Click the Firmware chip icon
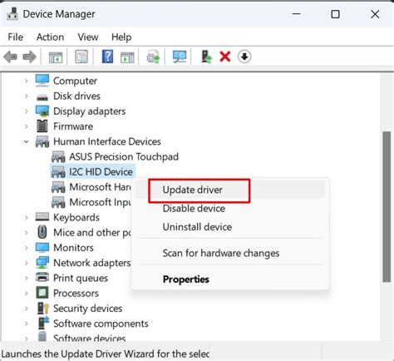394x361 pixels. click(x=42, y=126)
